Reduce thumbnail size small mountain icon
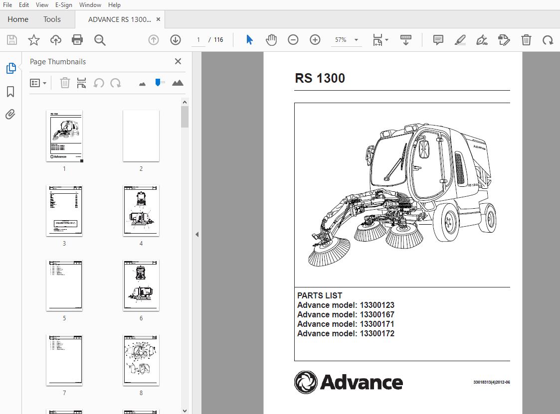Viewport: 560px width, 414px height. pos(142,84)
